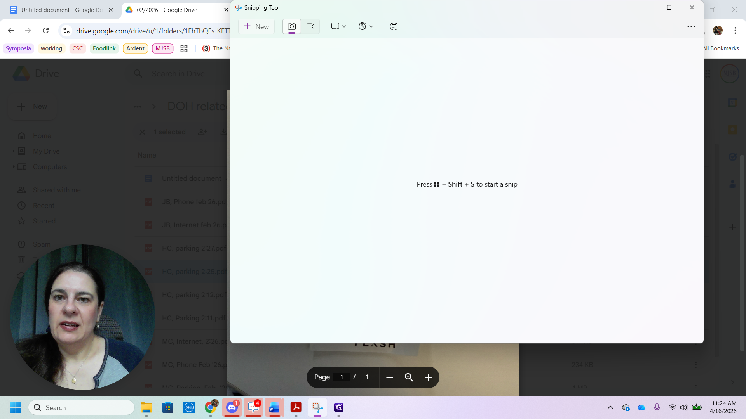Open Snipping Tool See more menu

click(x=691, y=26)
